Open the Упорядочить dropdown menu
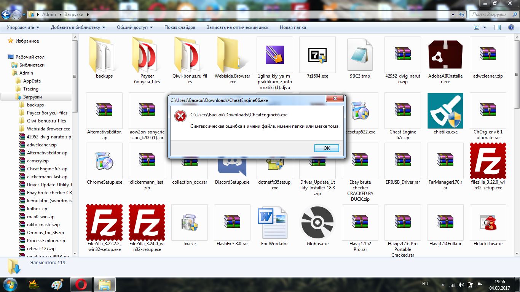Image resolution: width=520 pixels, height=292 pixels. pyautogui.click(x=23, y=27)
